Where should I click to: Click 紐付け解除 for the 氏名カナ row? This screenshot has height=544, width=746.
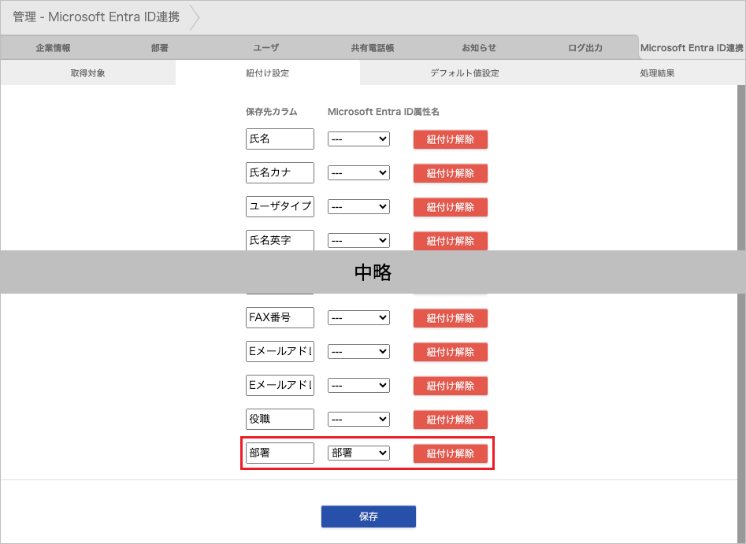coord(450,173)
